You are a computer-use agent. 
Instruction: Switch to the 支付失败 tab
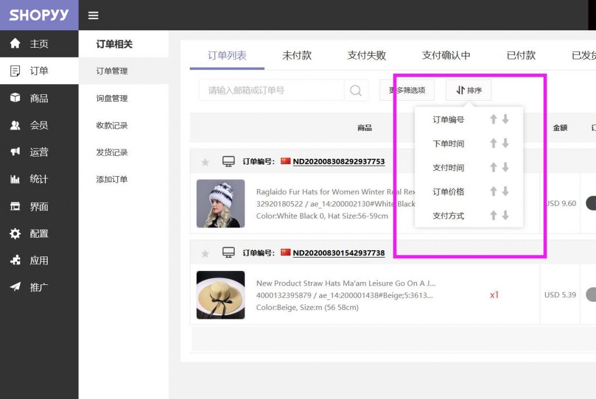(x=367, y=55)
